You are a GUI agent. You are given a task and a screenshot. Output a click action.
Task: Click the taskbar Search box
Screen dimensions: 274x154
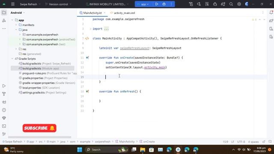pos(107,150)
